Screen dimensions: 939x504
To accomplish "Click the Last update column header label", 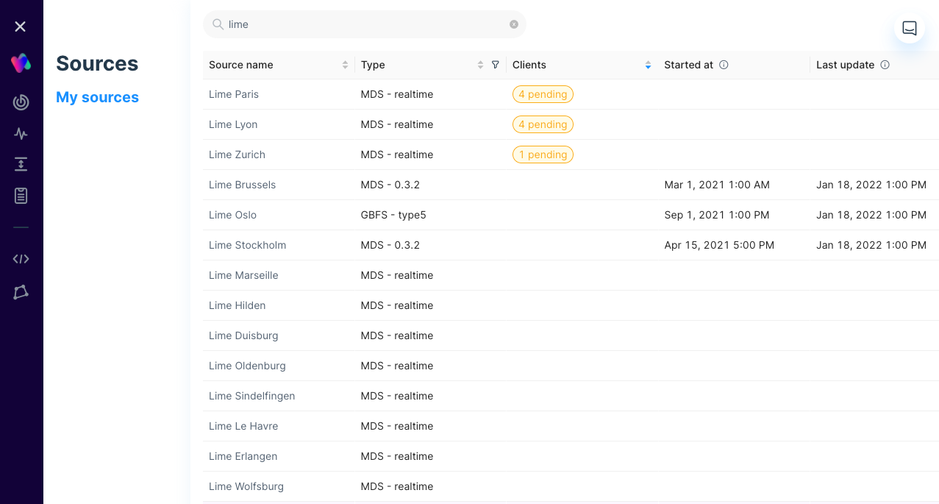I will (x=845, y=65).
